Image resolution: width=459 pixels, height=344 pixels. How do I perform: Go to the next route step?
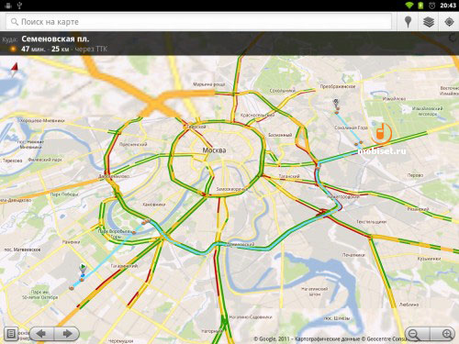pos(67,333)
